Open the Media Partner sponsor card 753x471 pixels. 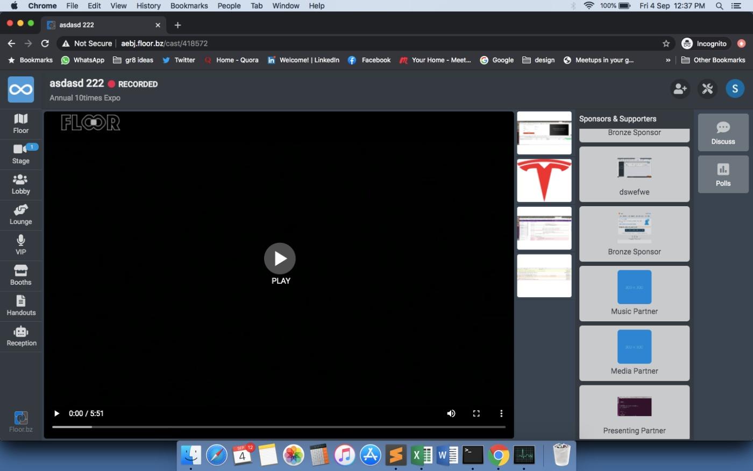[634, 353]
